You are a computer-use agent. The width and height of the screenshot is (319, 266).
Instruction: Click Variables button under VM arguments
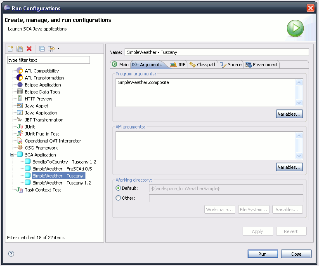[x=289, y=167]
